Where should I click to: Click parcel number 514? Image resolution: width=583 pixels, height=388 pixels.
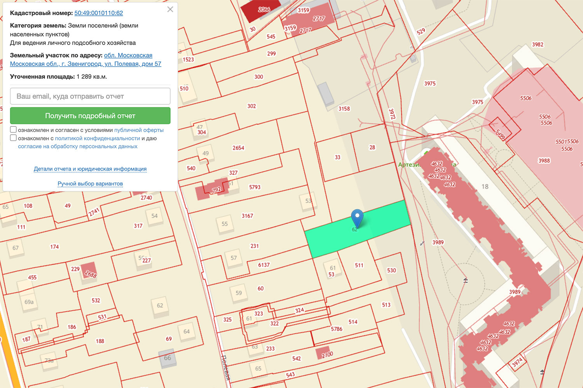click(353, 322)
